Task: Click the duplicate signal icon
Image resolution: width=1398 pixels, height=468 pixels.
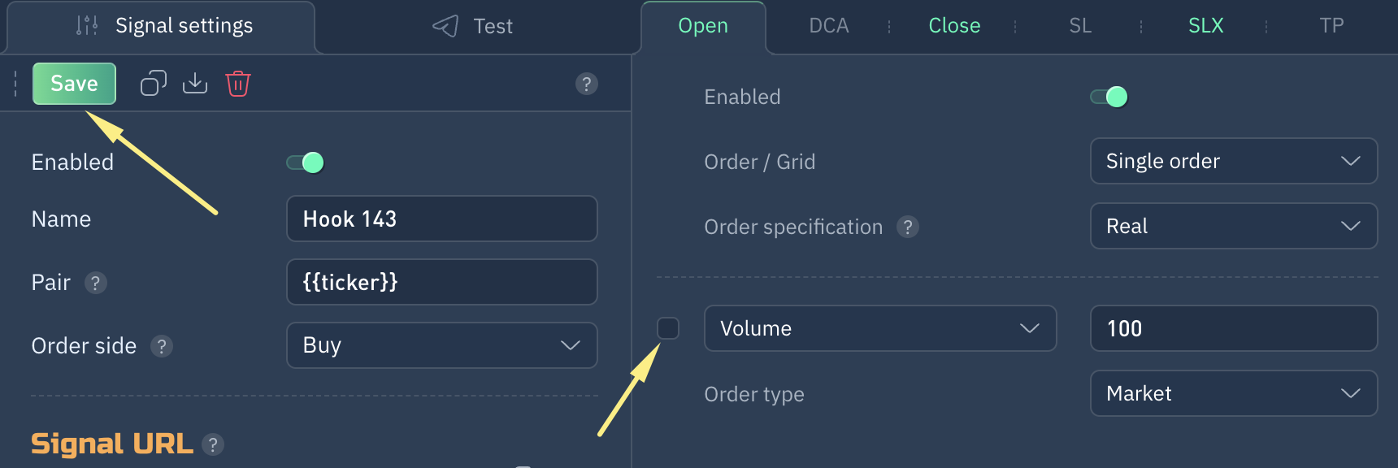Action: [x=153, y=84]
